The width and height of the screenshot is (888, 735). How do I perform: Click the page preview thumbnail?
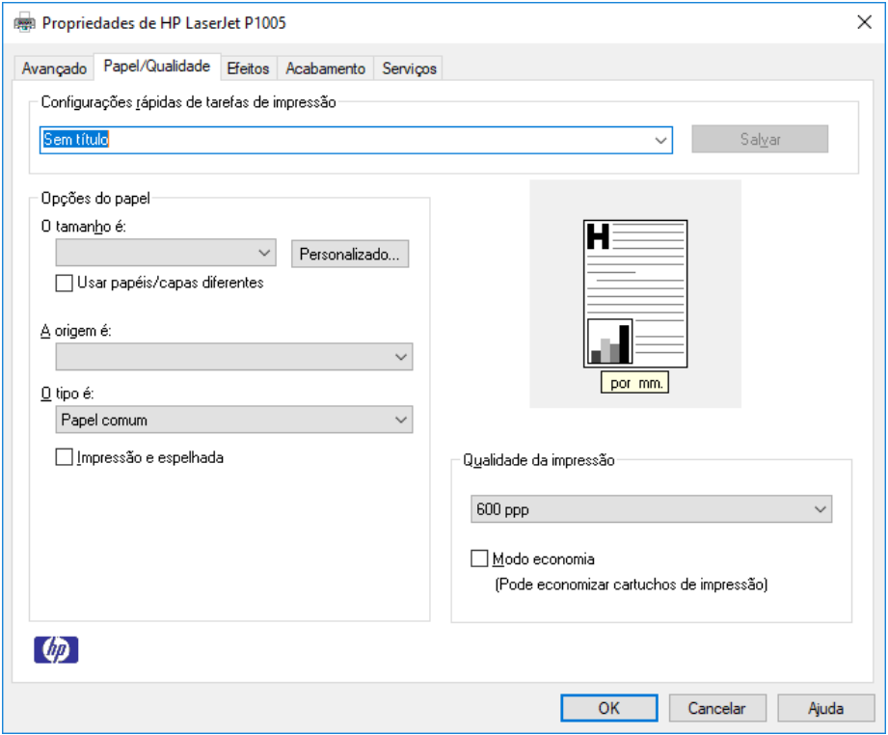coord(635,293)
